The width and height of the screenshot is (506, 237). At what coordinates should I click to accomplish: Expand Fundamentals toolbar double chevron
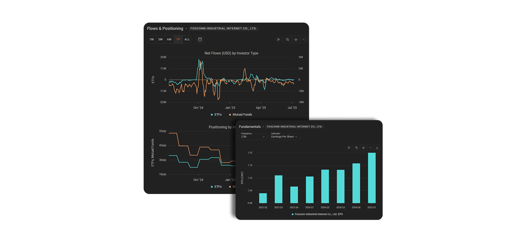(349, 148)
